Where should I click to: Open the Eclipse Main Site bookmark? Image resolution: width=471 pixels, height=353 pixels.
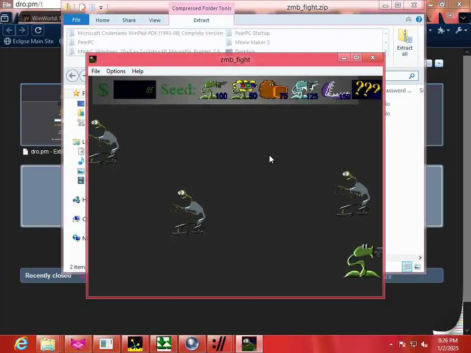coord(29,41)
